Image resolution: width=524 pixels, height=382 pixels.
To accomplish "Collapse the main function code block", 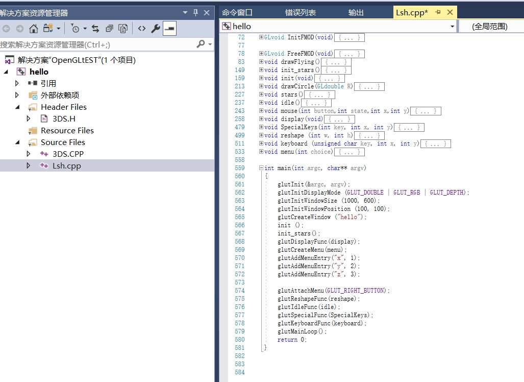I will click(261, 168).
